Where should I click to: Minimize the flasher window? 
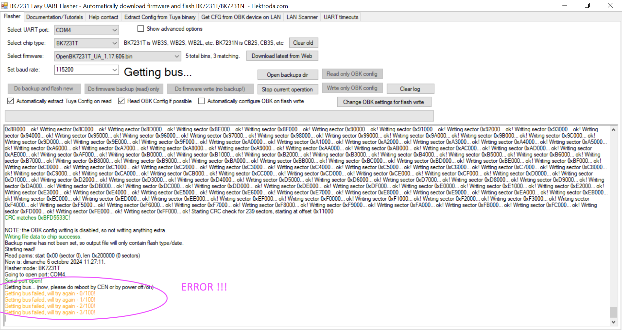(565, 5)
